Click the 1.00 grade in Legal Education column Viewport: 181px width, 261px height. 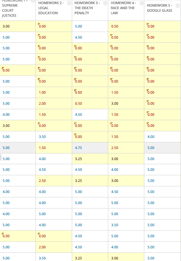42,92
